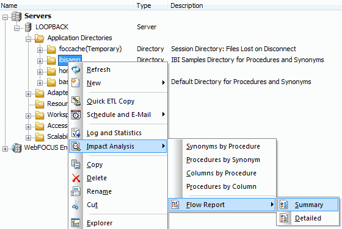Open the Schedule and E-Mail submenu arrow

coord(164,114)
